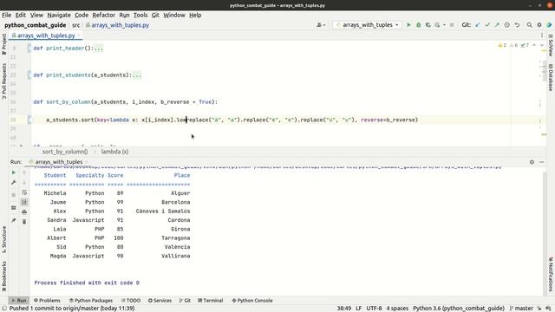Screen dimensions: 555x312
Task: Commit changes with the Git checkmark icon
Action: coord(487,25)
